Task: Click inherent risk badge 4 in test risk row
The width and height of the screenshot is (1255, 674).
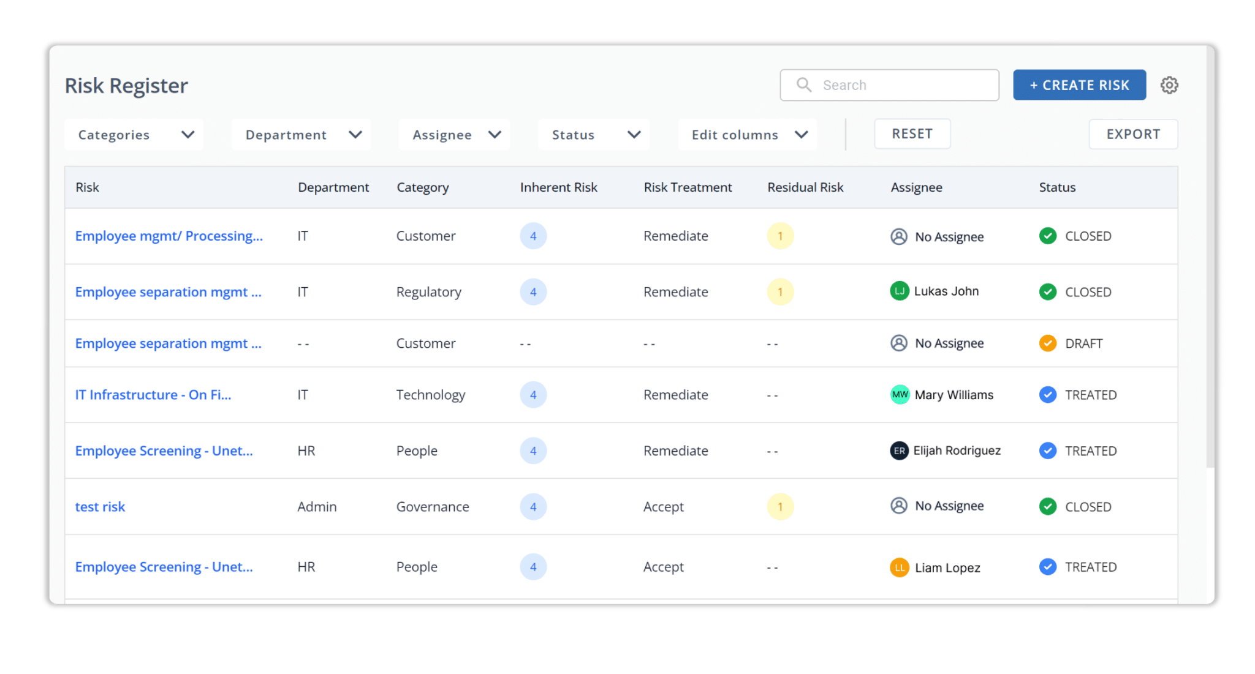Action: pos(533,507)
